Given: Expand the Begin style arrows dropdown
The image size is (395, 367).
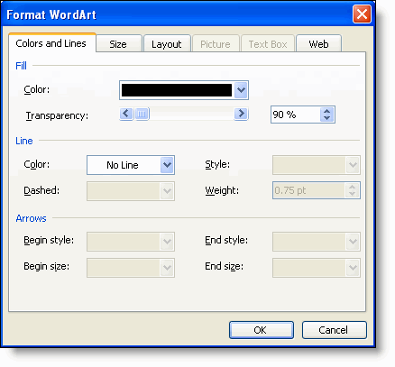Looking at the screenshot, I should coord(167,241).
